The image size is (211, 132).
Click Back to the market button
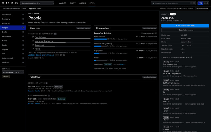click(185, 30)
